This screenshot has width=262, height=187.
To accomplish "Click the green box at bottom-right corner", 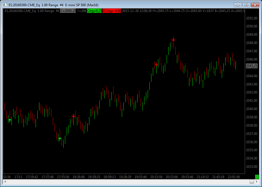I will (257, 177).
